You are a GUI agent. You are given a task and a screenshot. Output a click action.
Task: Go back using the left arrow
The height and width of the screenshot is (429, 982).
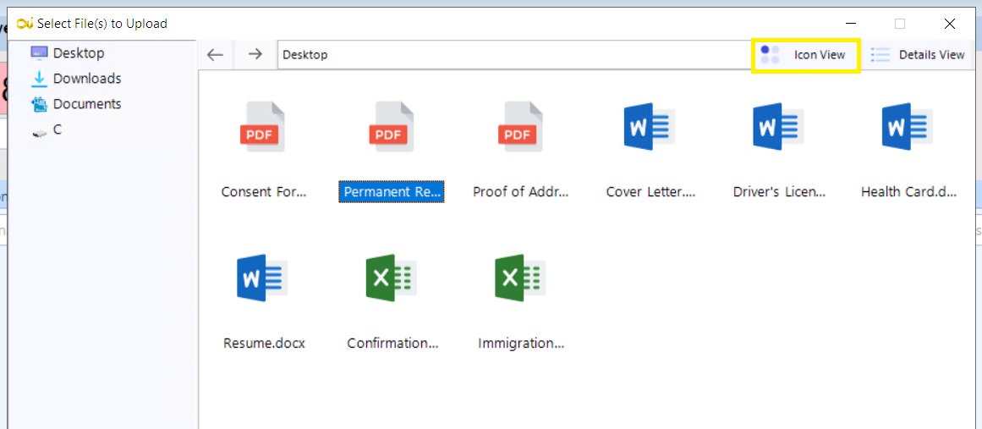coord(216,55)
